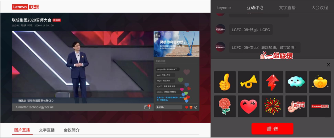
Task: Select the finger-heart sticker gift
Action: pyautogui.click(x=296, y=106)
